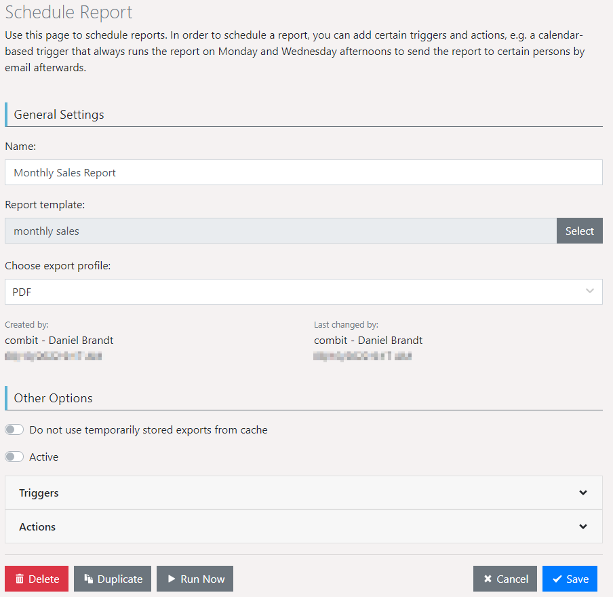The height and width of the screenshot is (597, 613).
Task: Click the export profile dropdown arrow
Action: tap(589, 292)
